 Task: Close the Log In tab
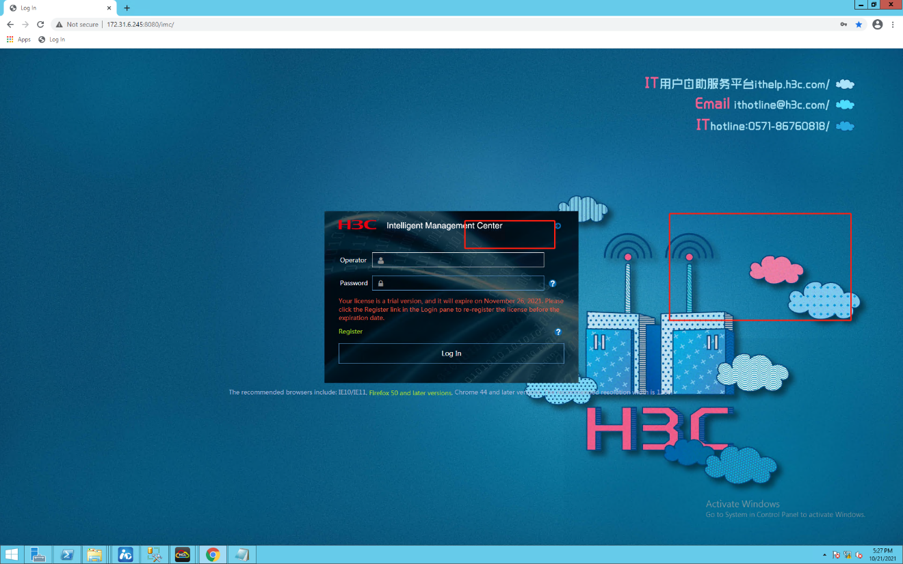pyautogui.click(x=108, y=8)
